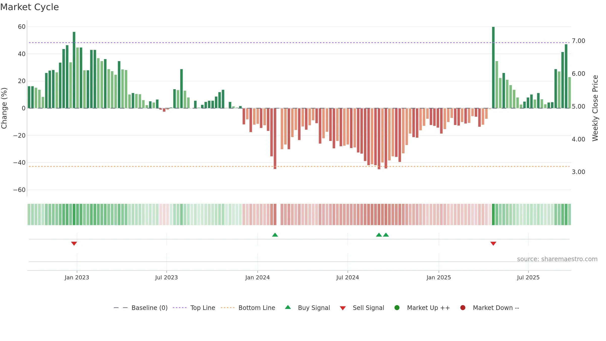Viewport: 606px width, 341px height.
Task: Click the '4.00' tick on the price axis
Action: pos(578,139)
